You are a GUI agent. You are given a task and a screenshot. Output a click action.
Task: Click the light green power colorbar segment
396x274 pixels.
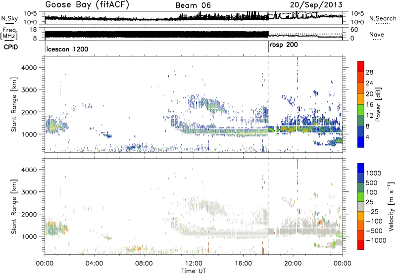pyautogui.click(x=361, y=109)
